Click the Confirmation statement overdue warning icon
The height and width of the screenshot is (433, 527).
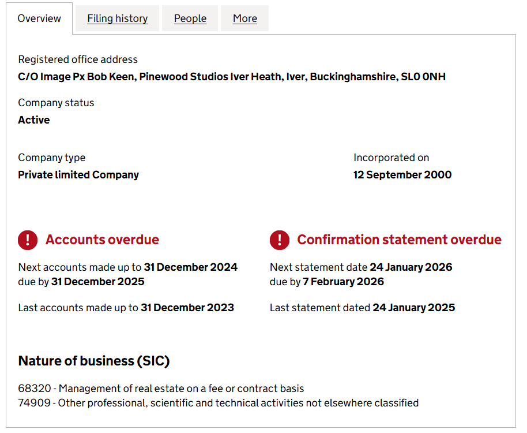(x=279, y=240)
